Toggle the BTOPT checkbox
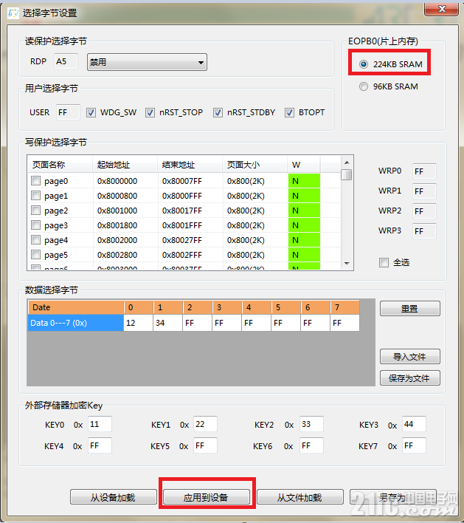Image resolution: width=464 pixels, height=523 pixels. coord(289,113)
